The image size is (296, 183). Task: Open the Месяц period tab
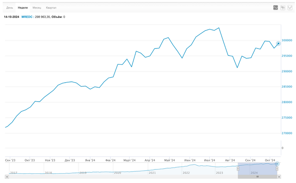pos(37,8)
